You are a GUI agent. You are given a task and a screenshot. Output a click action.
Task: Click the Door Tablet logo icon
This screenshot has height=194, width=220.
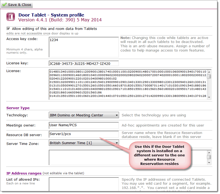pyautogui.click(x=11, y=17)
